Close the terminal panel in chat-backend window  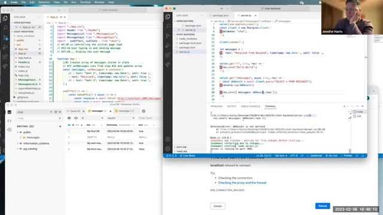point(363,106)
